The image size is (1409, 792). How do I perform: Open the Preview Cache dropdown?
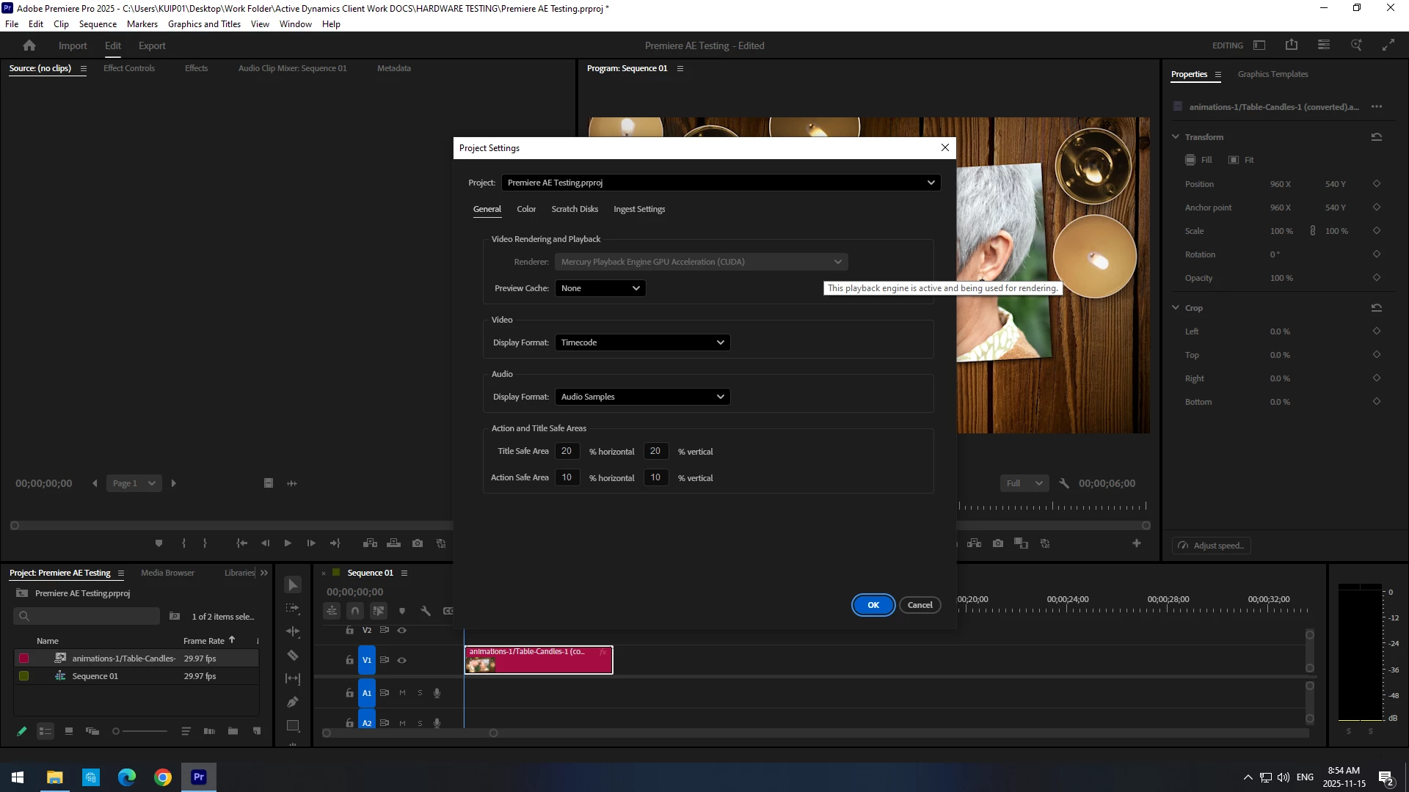coord(600,288)
